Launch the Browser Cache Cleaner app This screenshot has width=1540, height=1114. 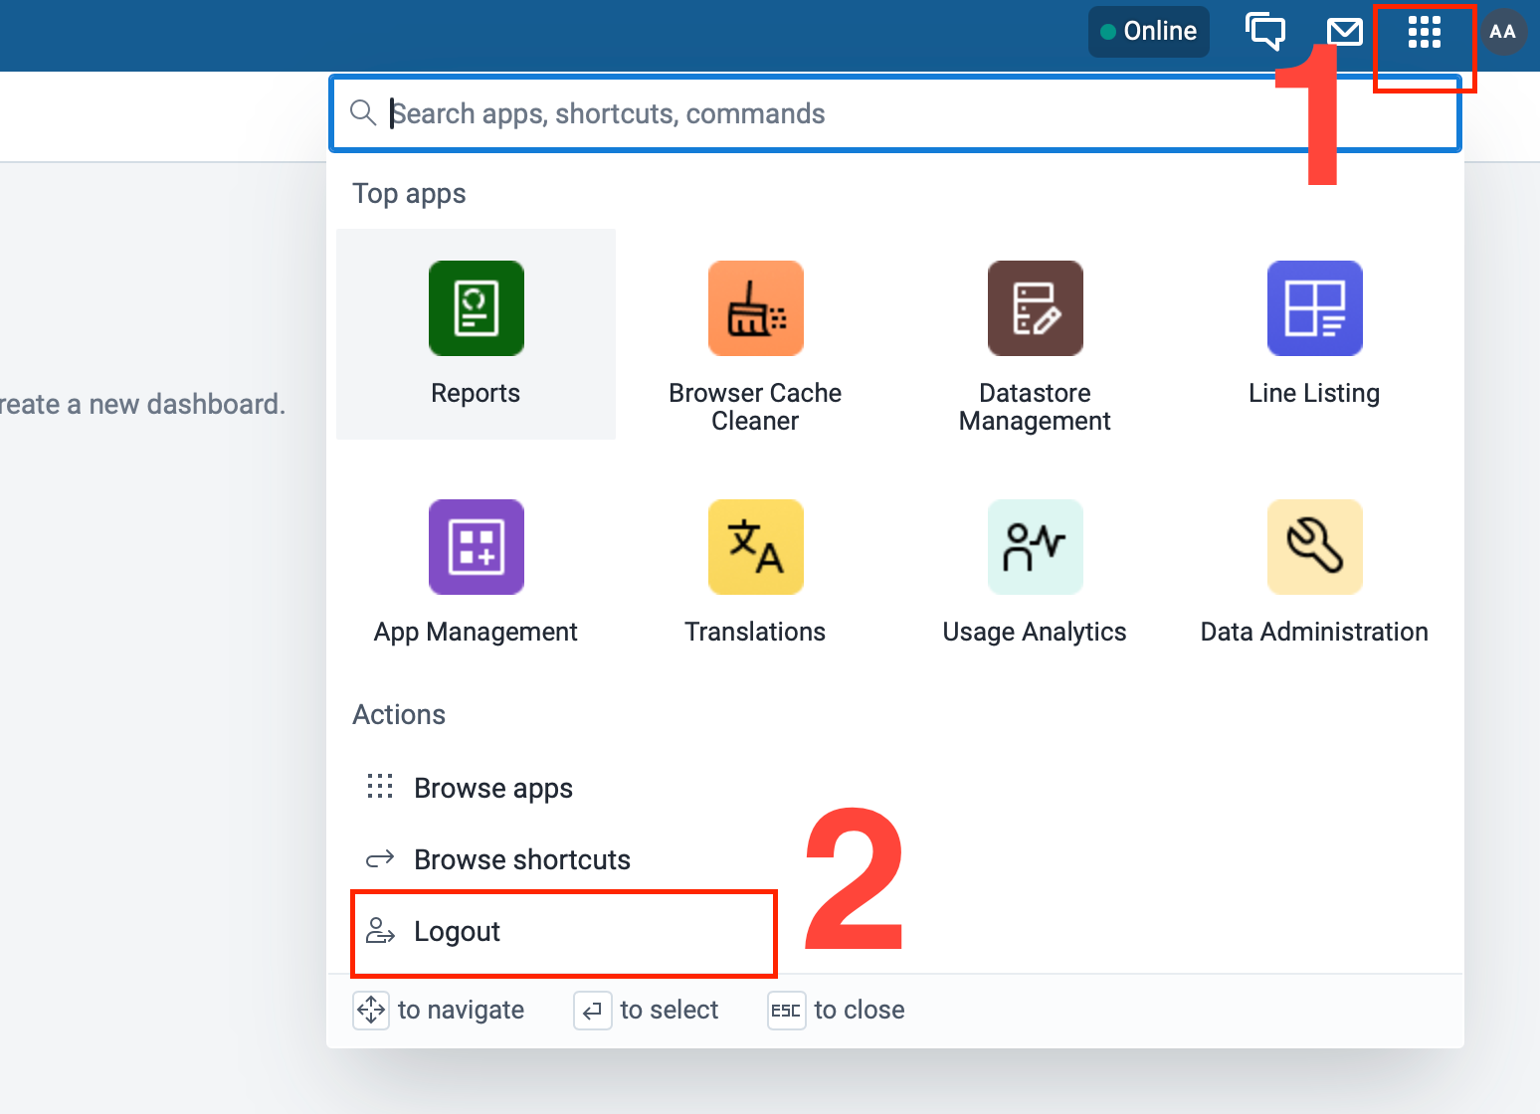[x=755, y=308]
